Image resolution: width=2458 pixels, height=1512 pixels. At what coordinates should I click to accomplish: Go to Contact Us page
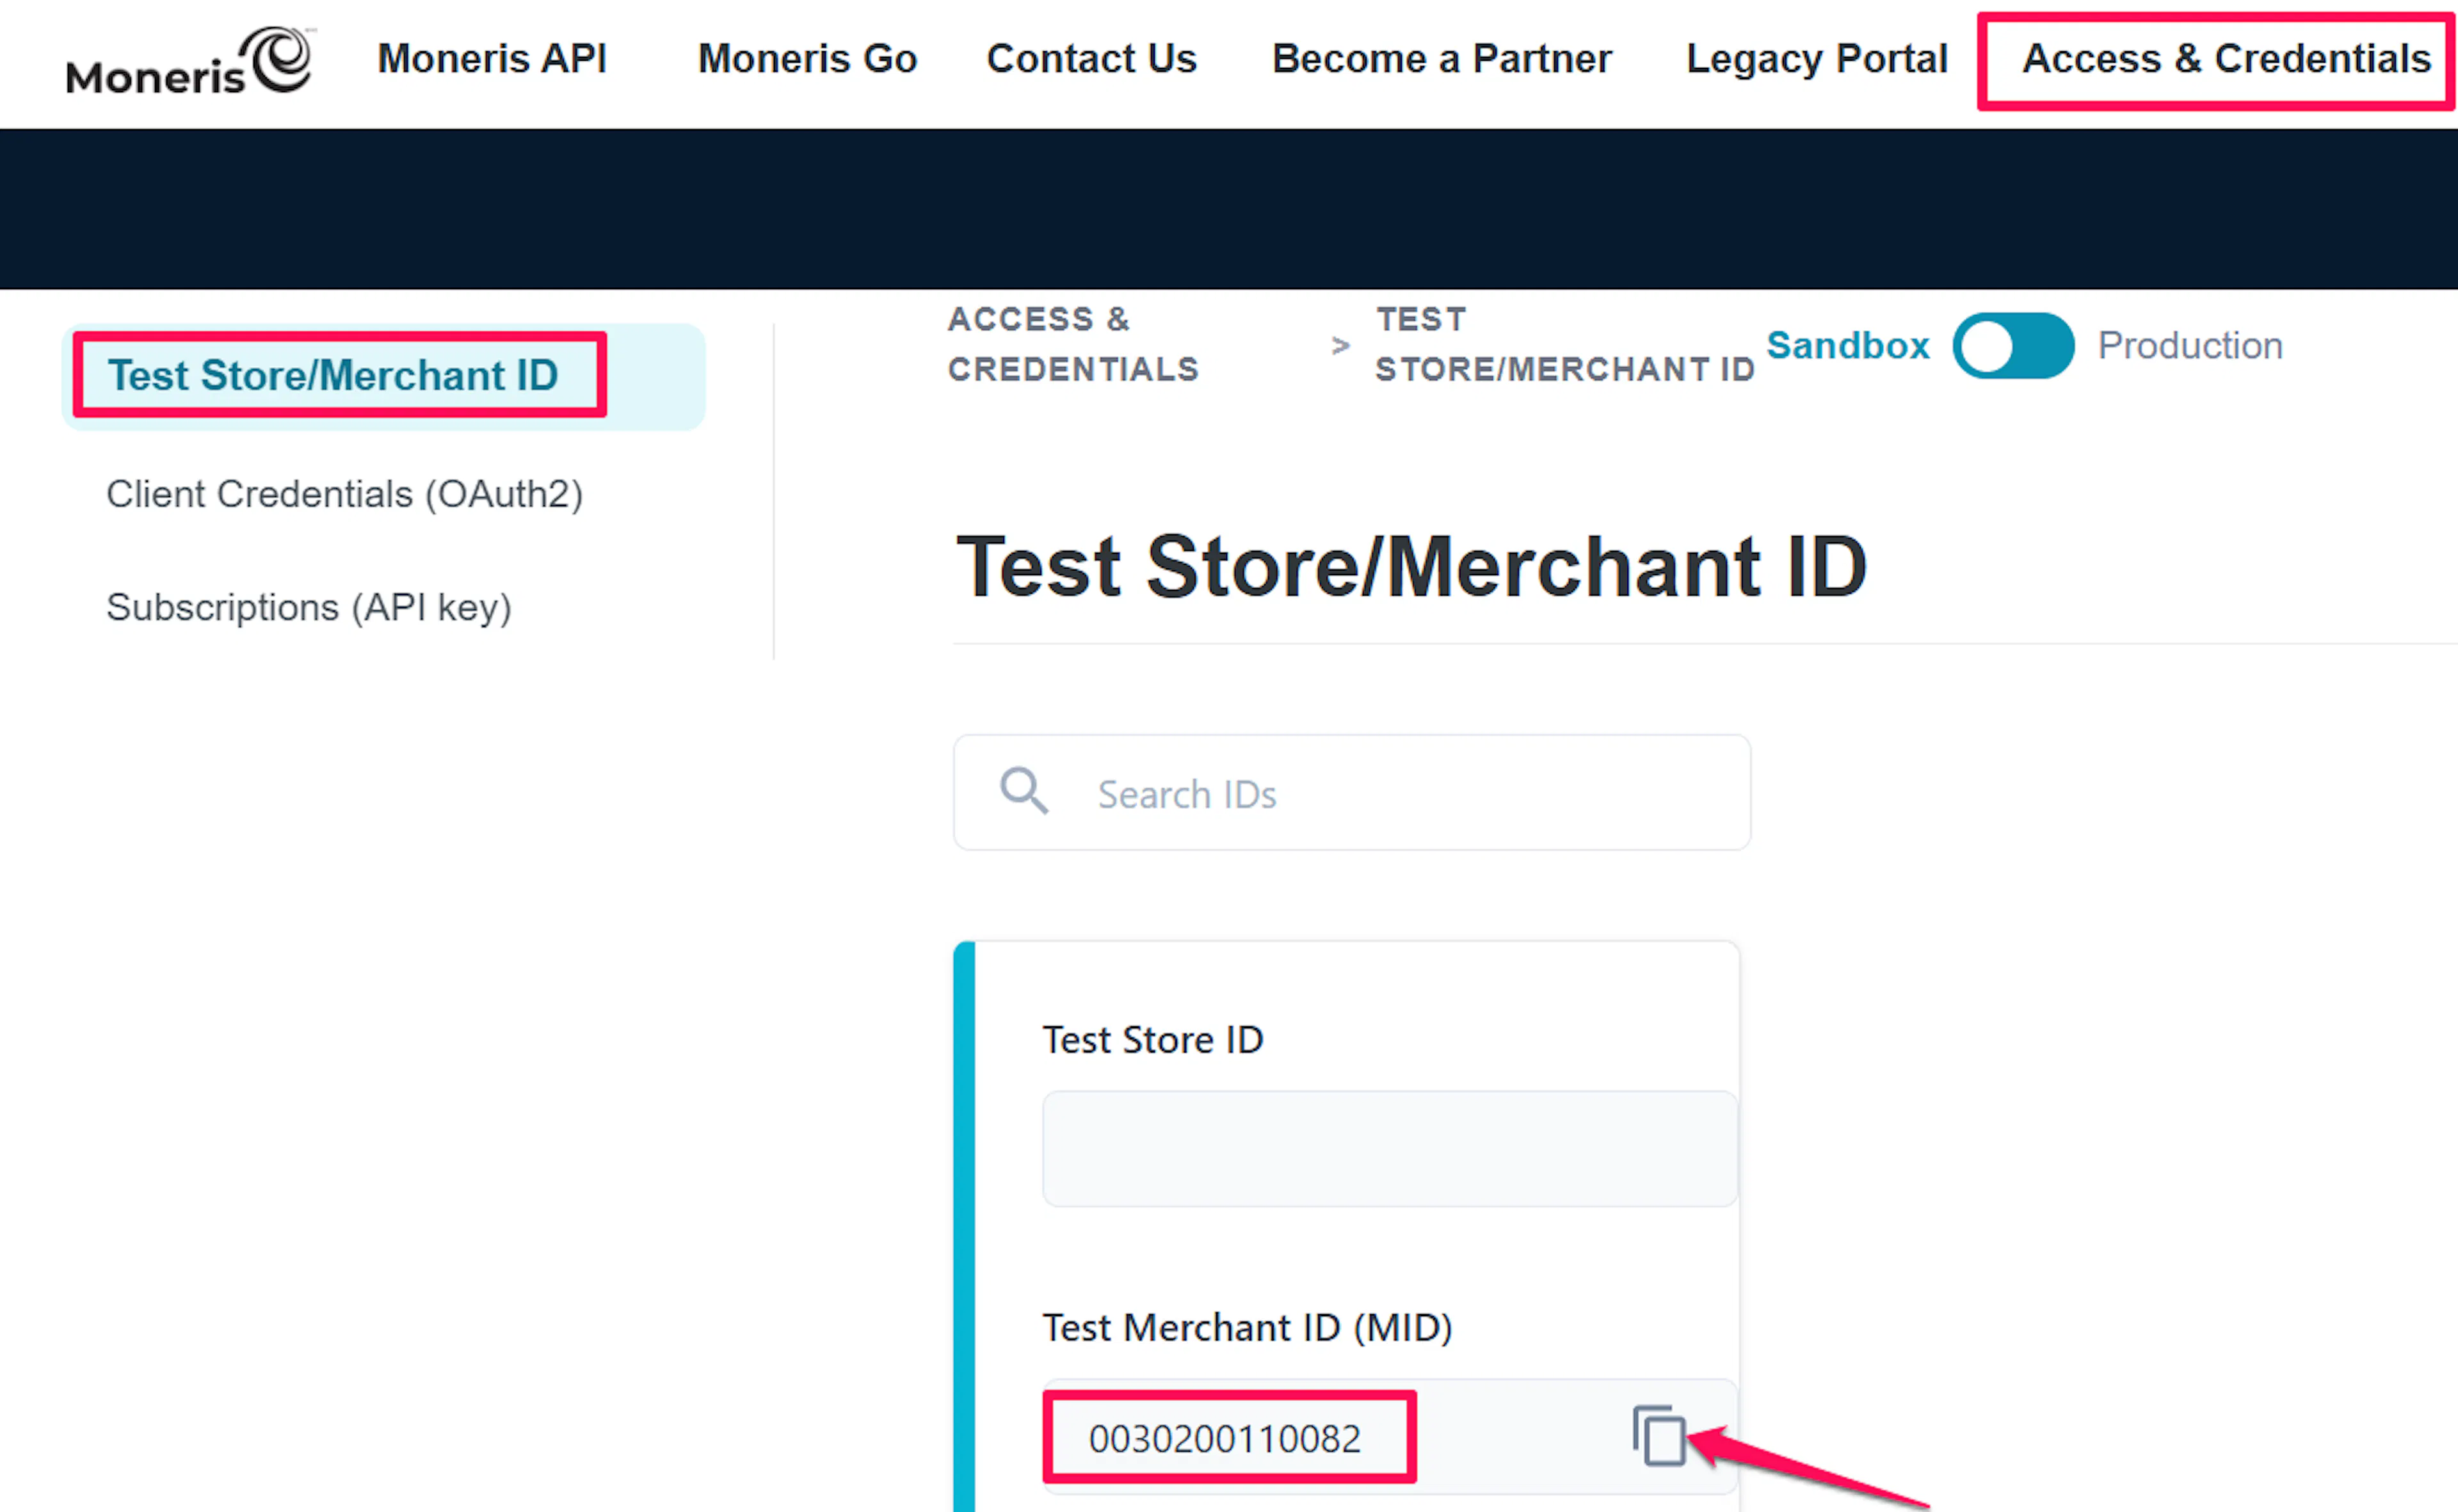pyautogui.click(x=1091, y=59)
